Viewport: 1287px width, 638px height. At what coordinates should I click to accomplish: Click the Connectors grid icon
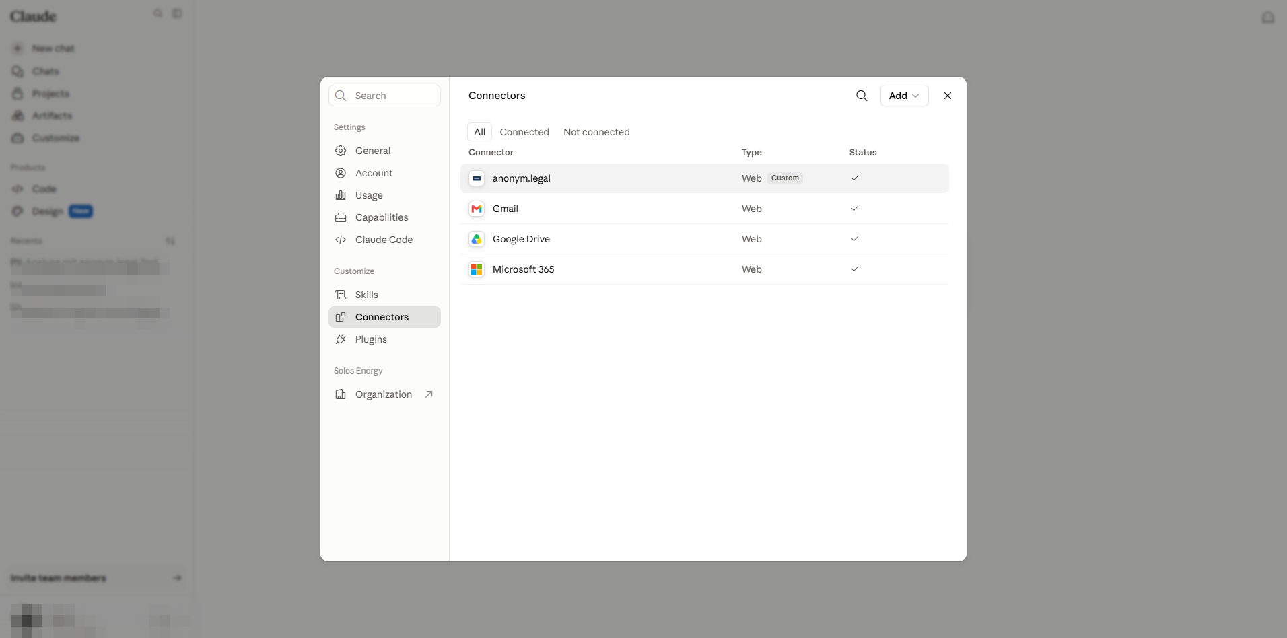(x=341, y=317)
